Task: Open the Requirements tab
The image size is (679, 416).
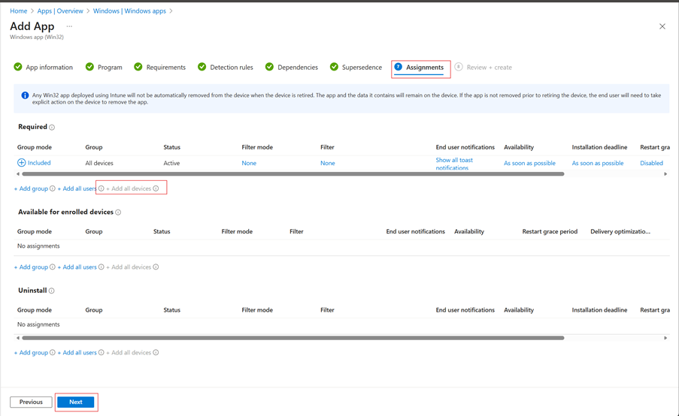Action: tap(166, 68)
